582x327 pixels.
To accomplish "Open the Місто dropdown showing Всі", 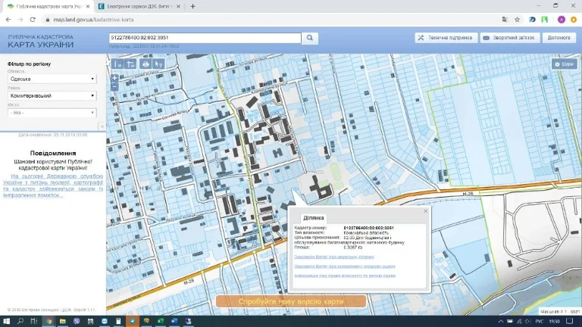I will point(52,113).
